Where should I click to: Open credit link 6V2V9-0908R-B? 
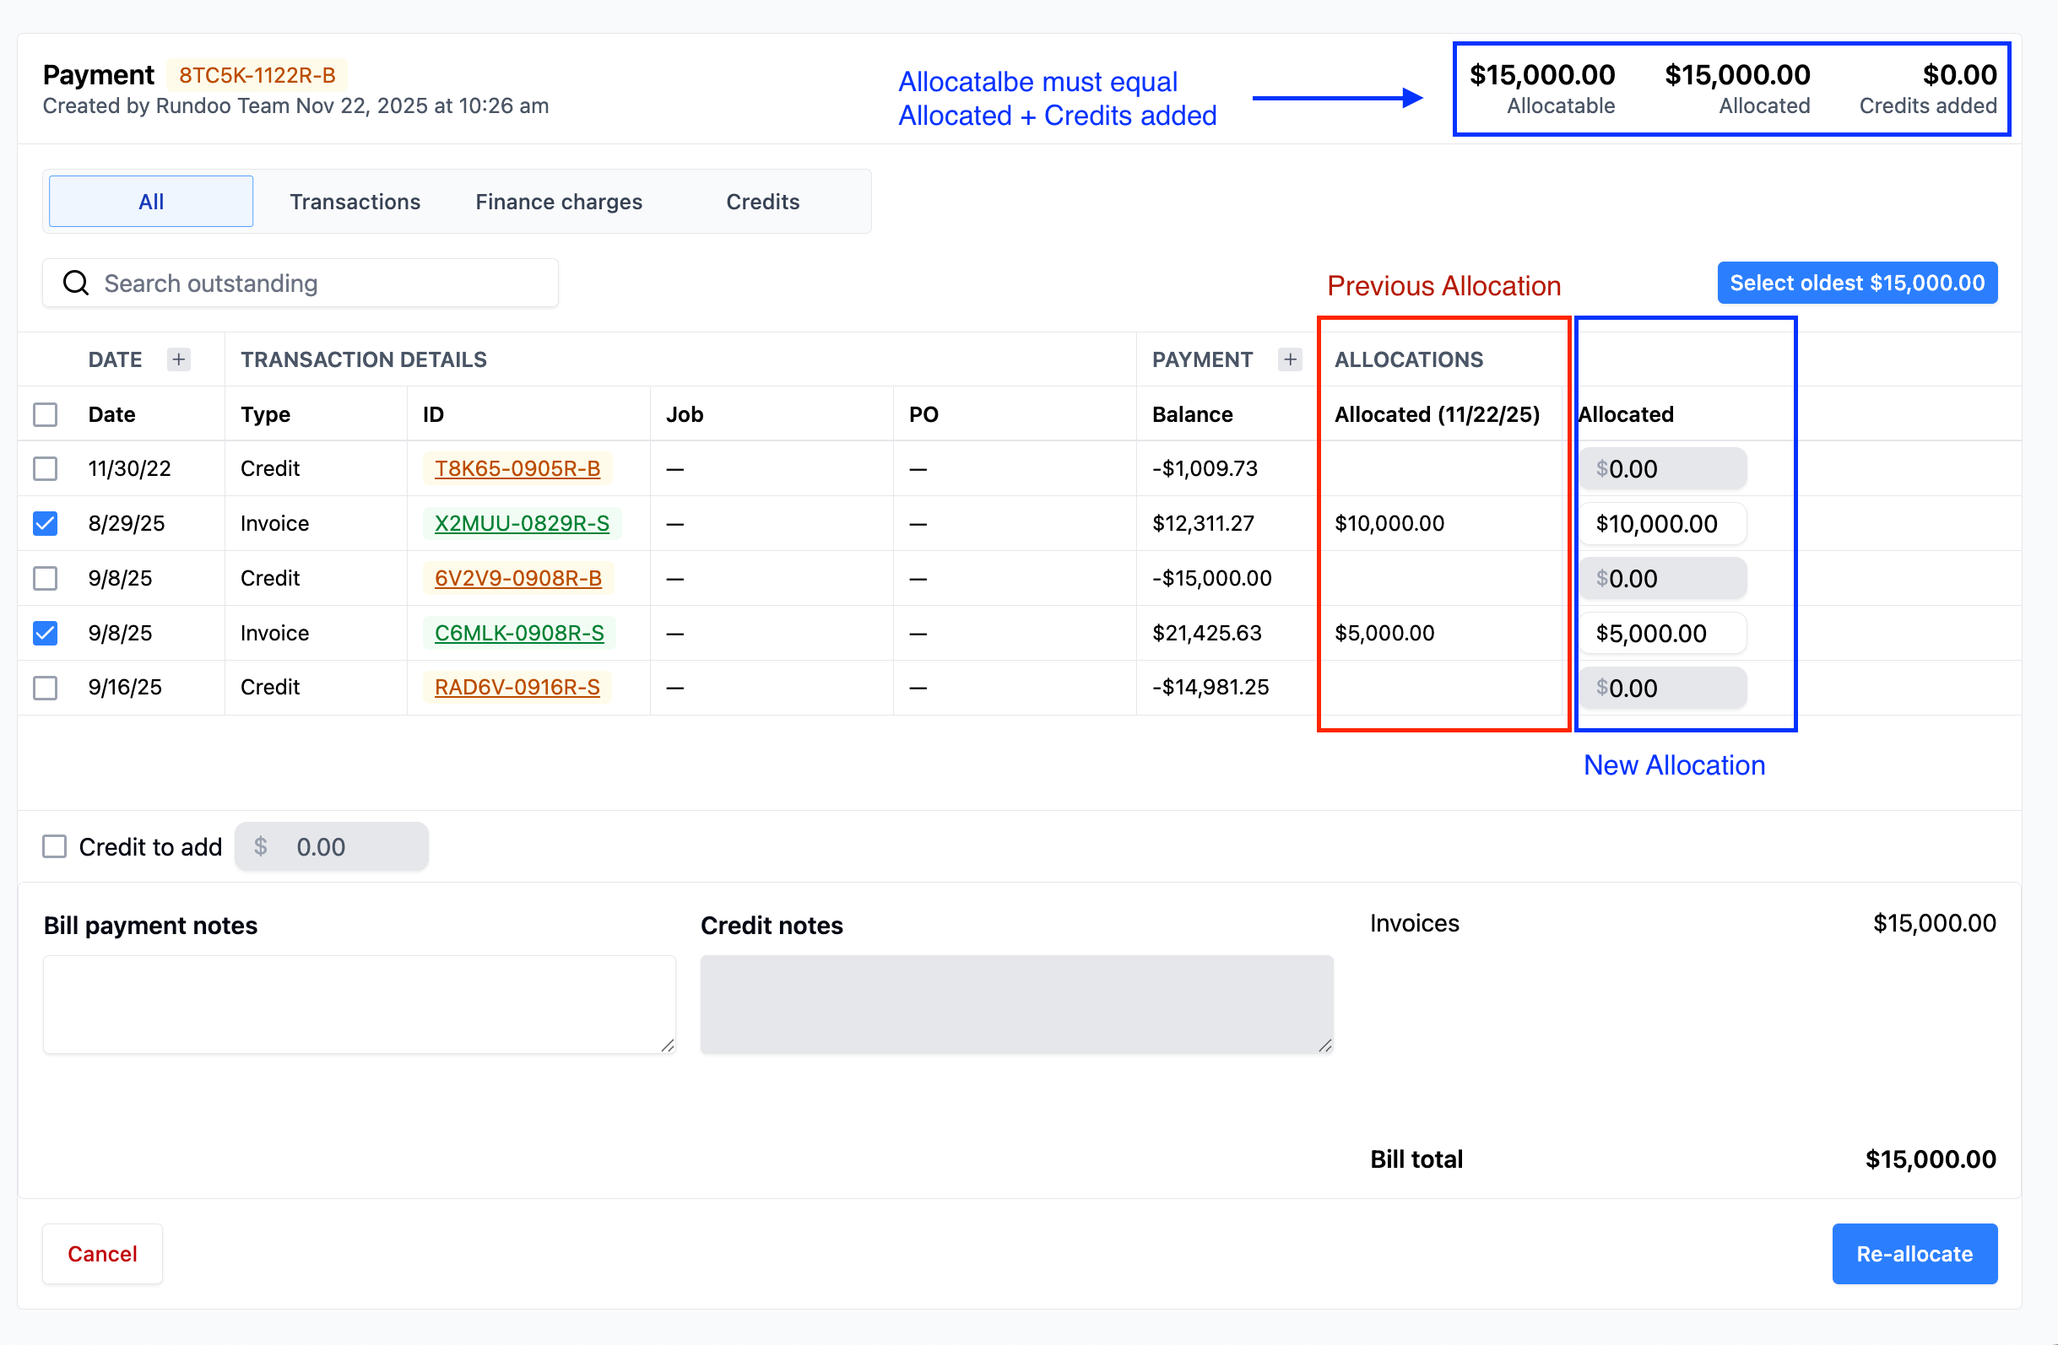[517, 578]
